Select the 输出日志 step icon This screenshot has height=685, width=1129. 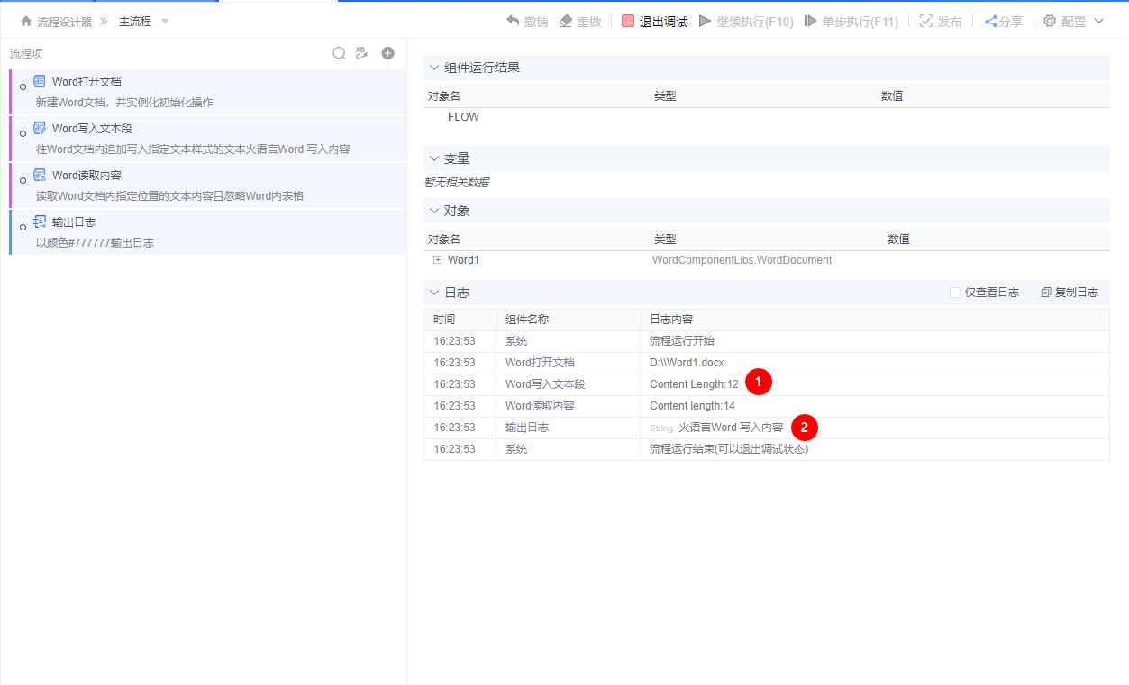[40, 221]
